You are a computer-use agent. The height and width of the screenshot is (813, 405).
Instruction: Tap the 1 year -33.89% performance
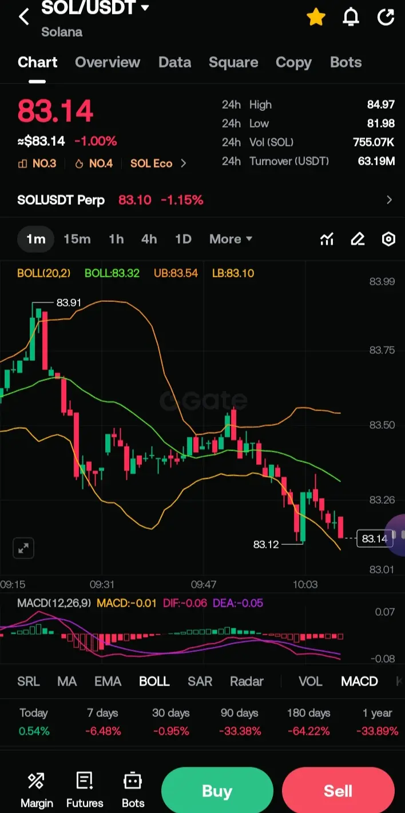coord(377,722)
